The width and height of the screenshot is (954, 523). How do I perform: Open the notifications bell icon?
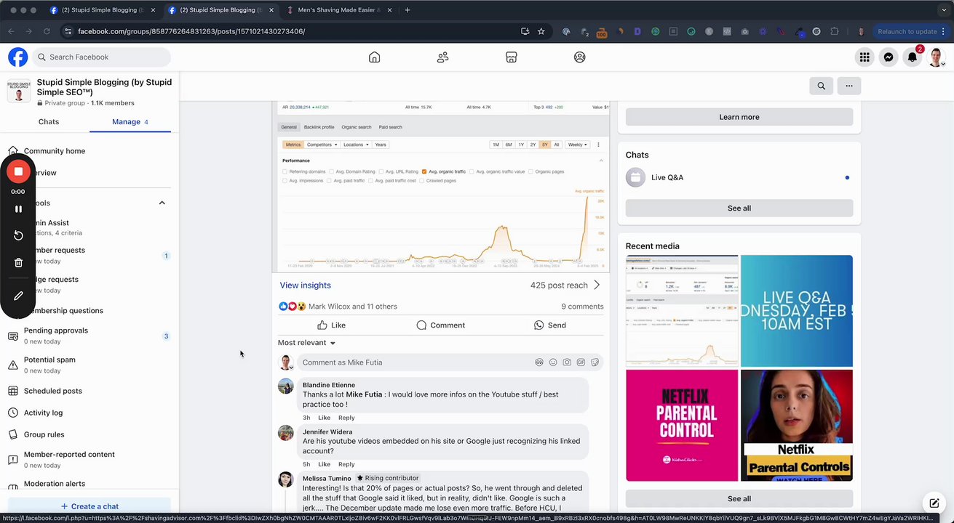coord(913,57)
